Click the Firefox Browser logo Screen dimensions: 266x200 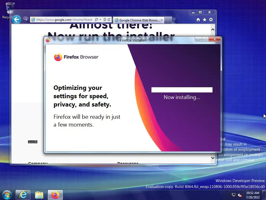pos(76,57)
